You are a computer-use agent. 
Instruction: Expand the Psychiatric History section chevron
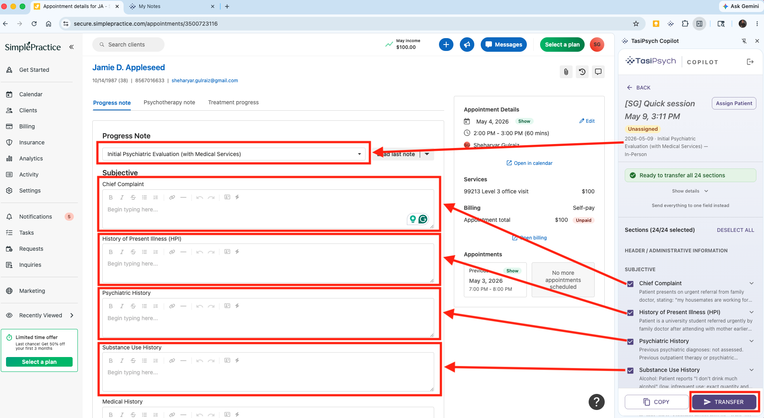[x=751, y=341]
